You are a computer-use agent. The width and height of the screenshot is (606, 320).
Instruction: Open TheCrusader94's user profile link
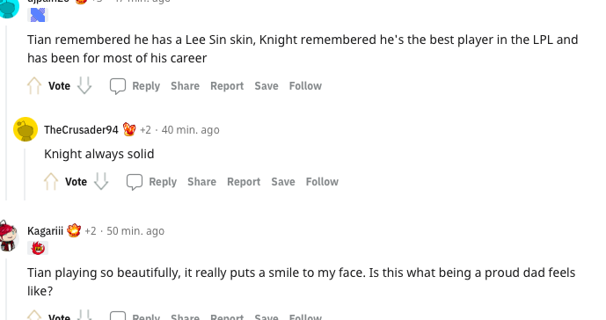pos(81,130)
